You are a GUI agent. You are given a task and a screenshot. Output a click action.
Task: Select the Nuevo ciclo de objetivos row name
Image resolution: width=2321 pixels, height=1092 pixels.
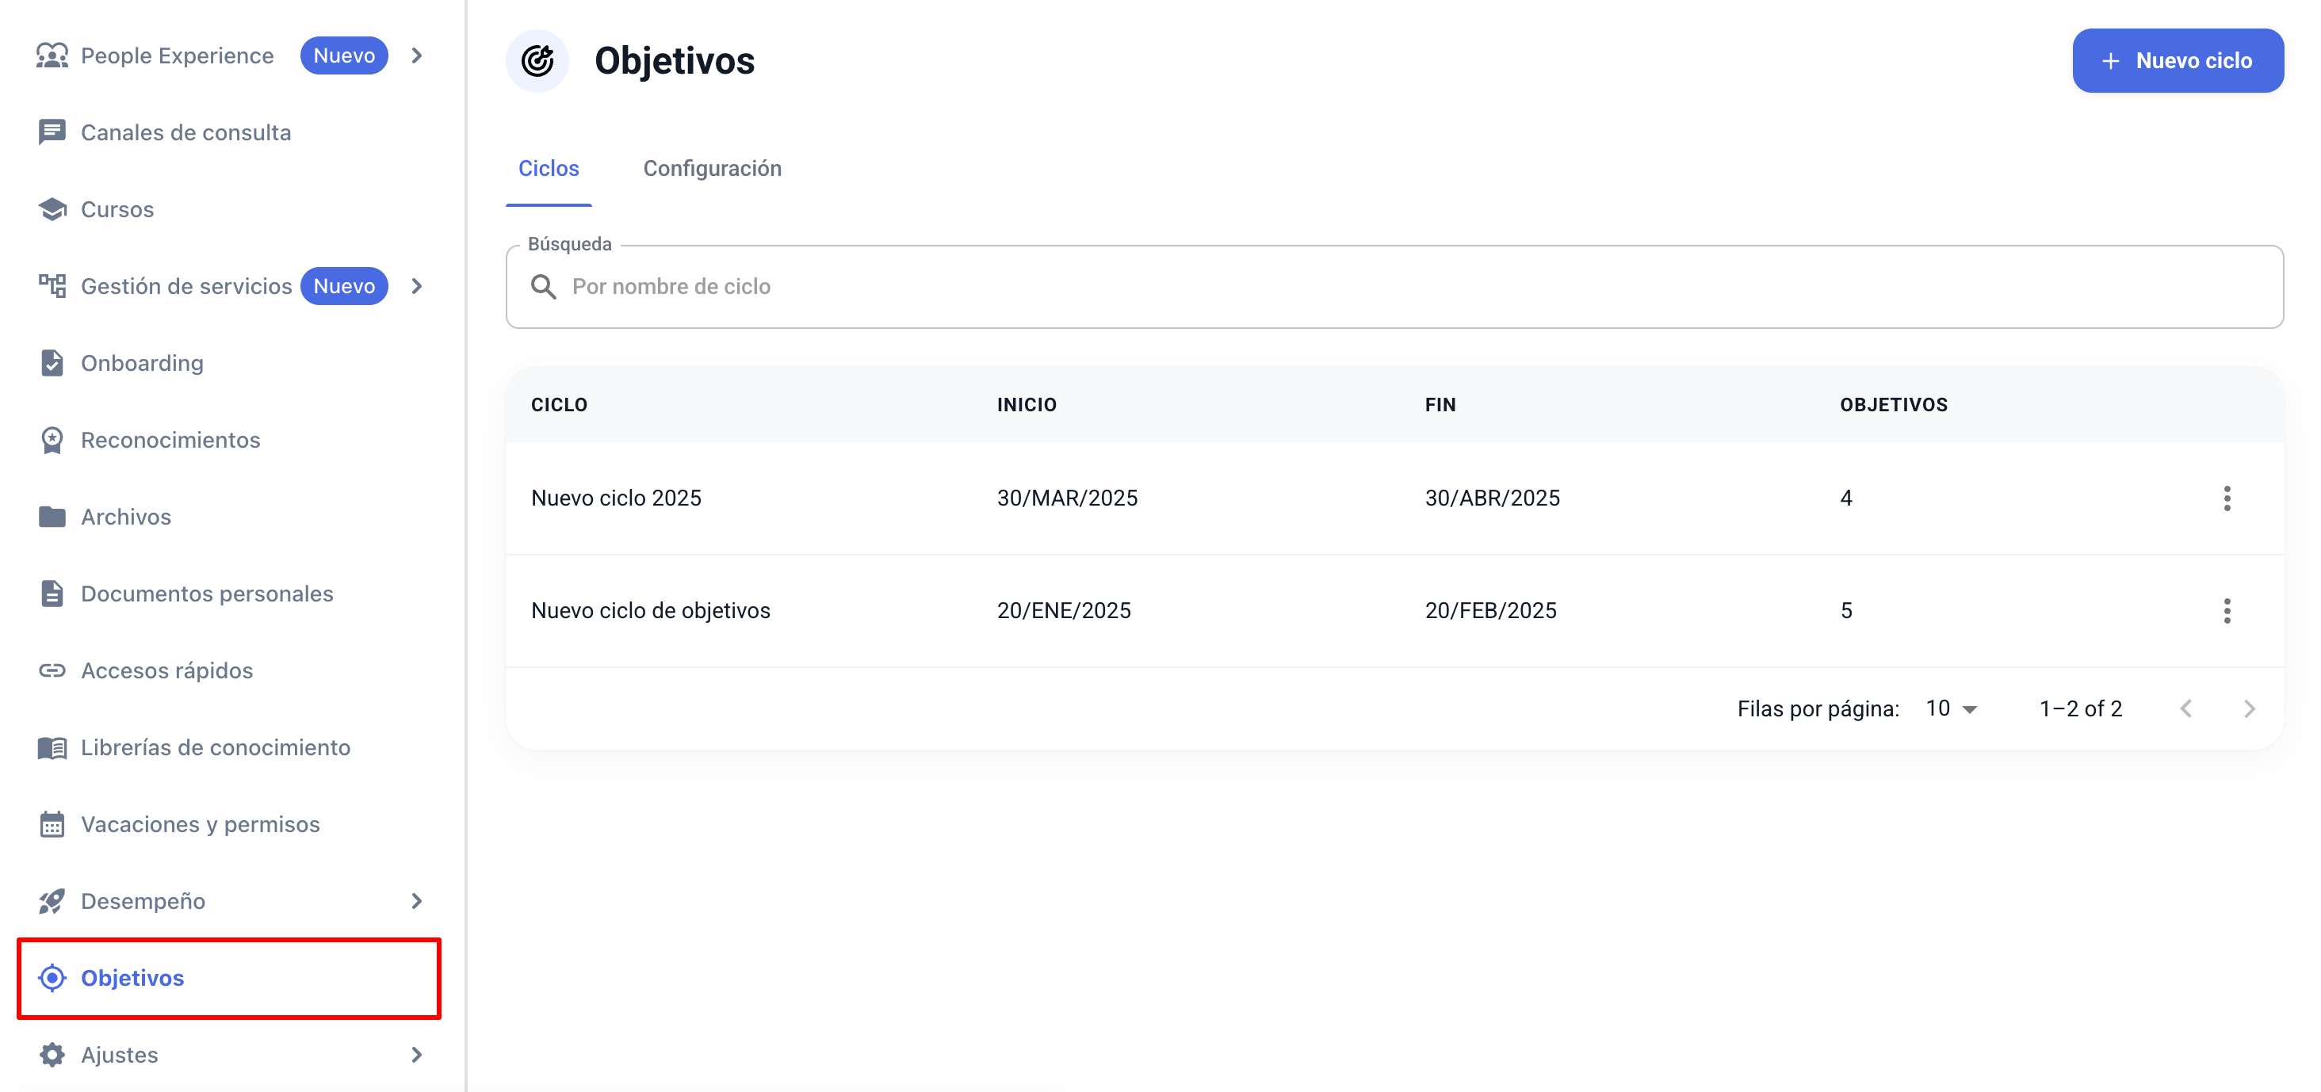click(x=651, y=611)
